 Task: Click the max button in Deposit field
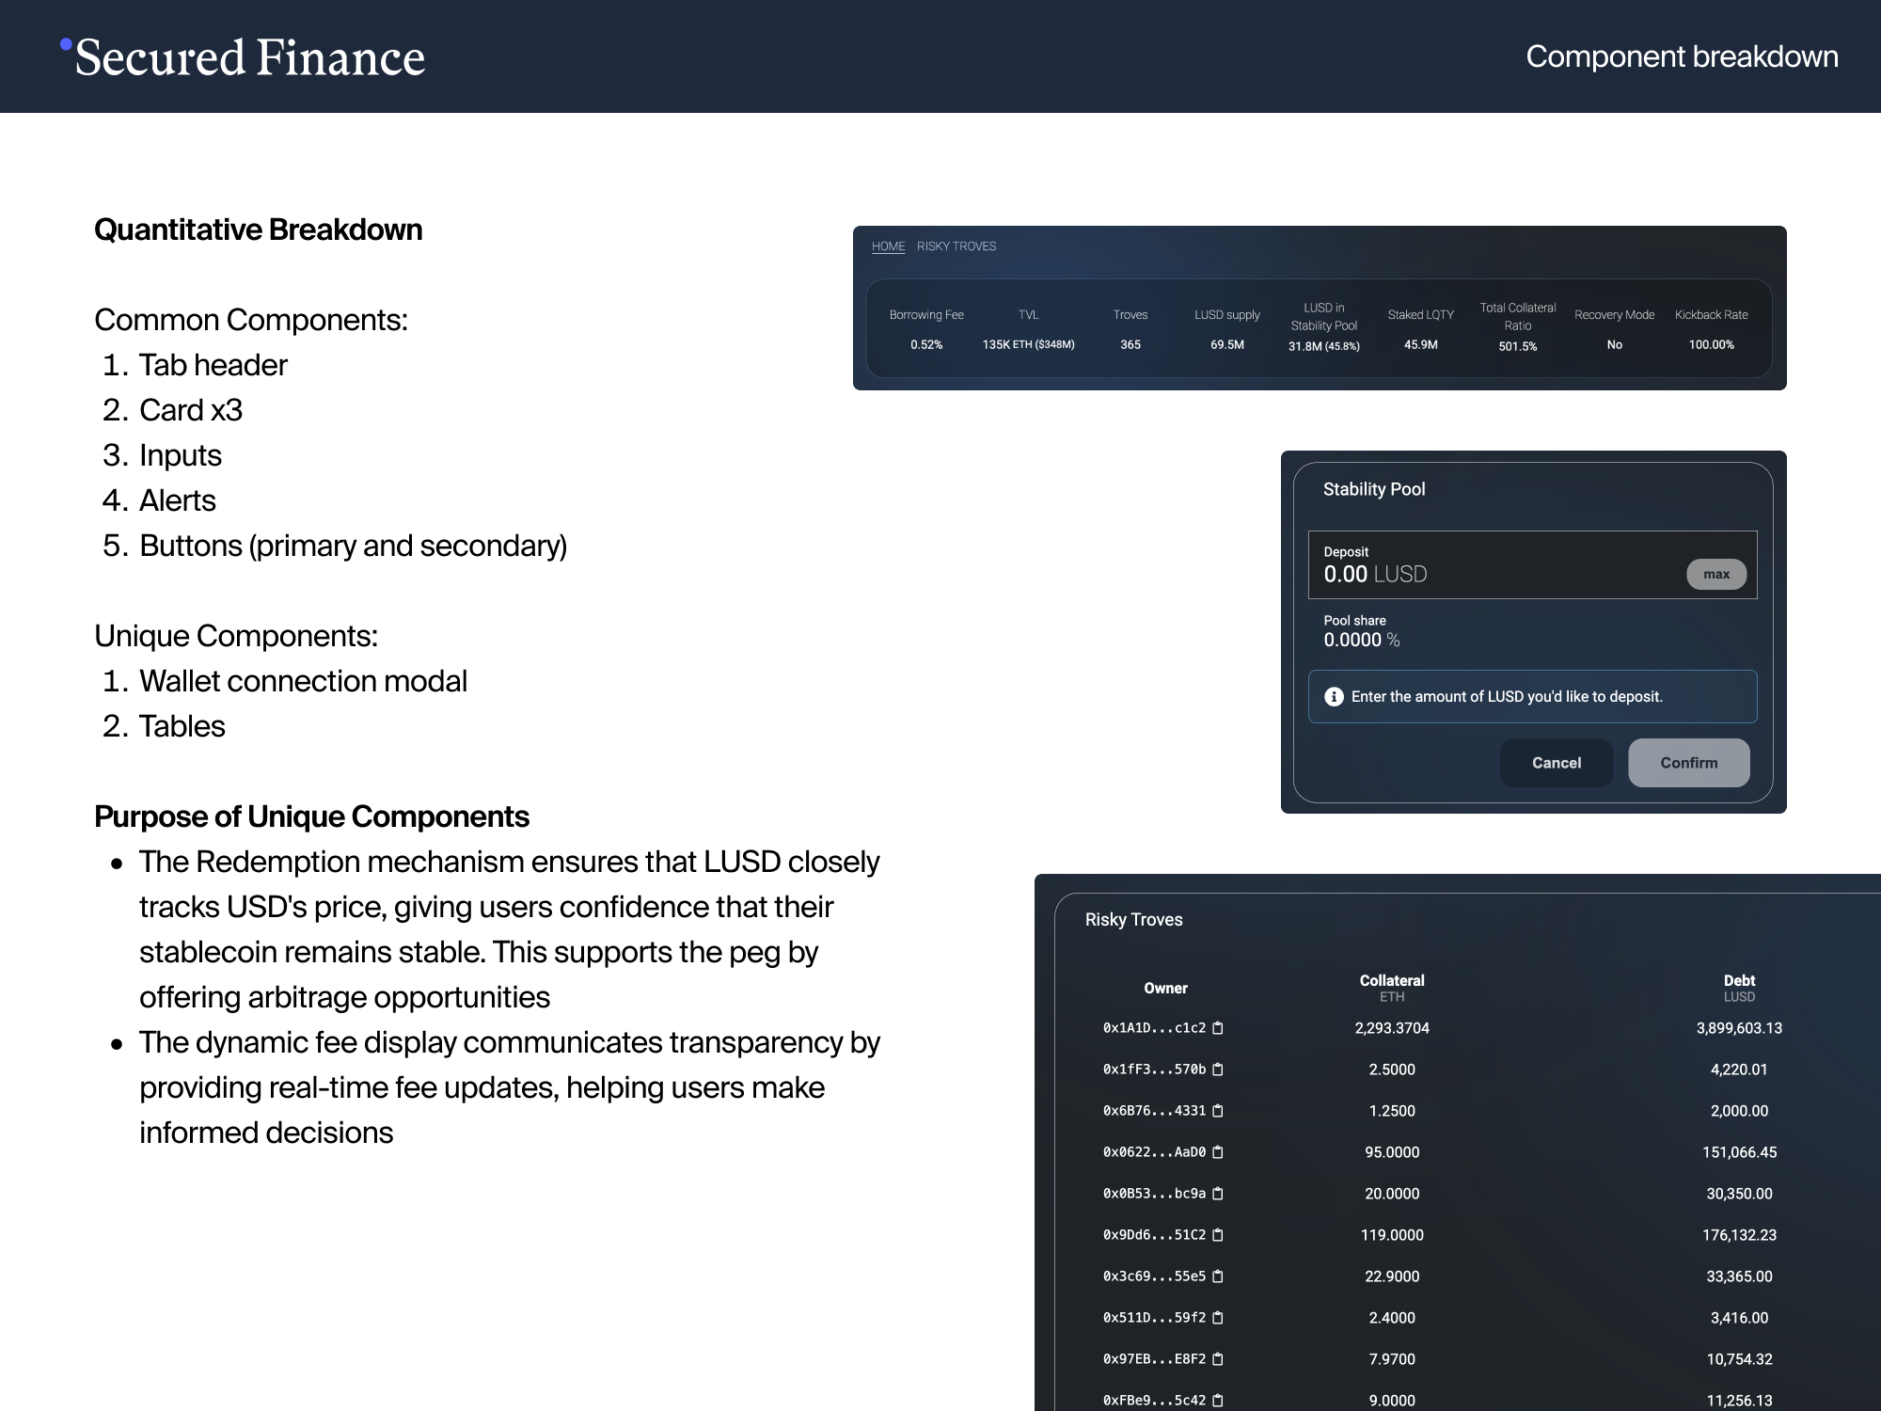[x=1716, y=574]
